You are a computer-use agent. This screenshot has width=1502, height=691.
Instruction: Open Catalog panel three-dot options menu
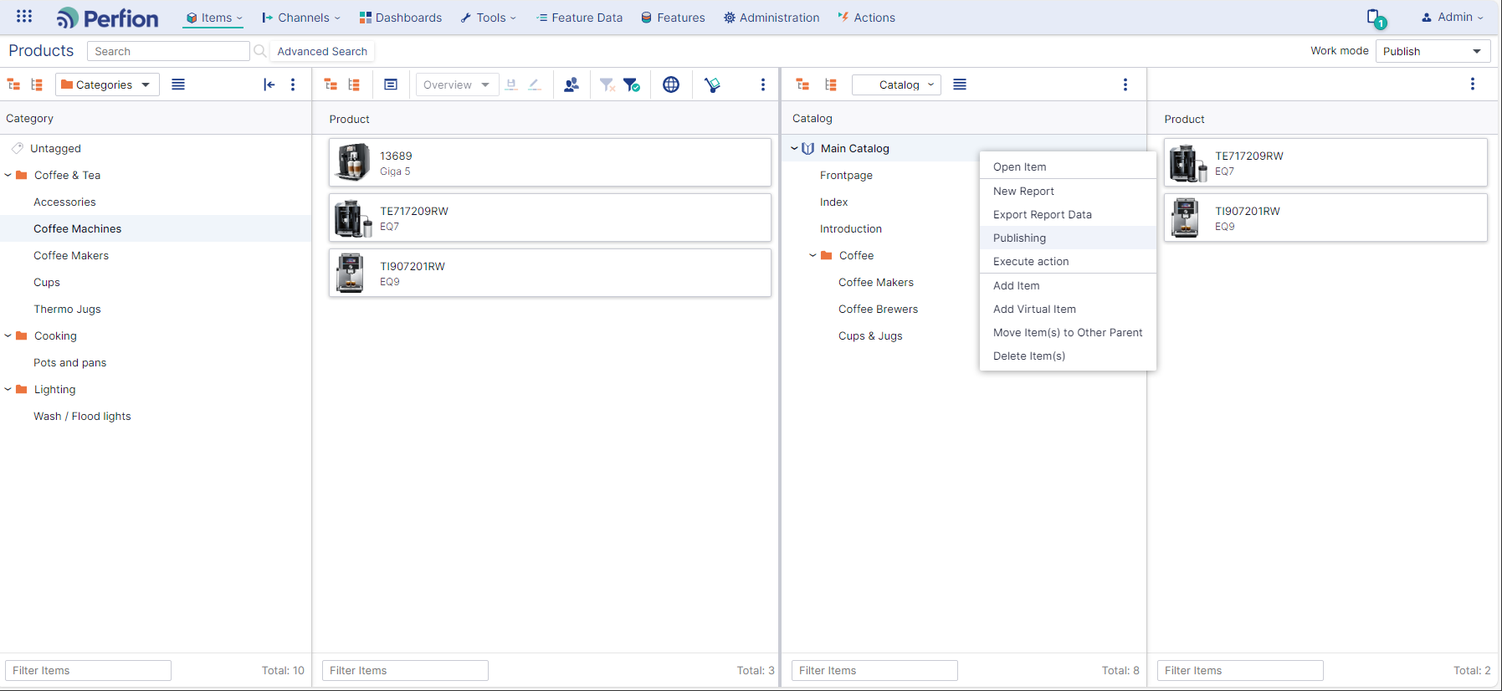[x=1125, y=84]
